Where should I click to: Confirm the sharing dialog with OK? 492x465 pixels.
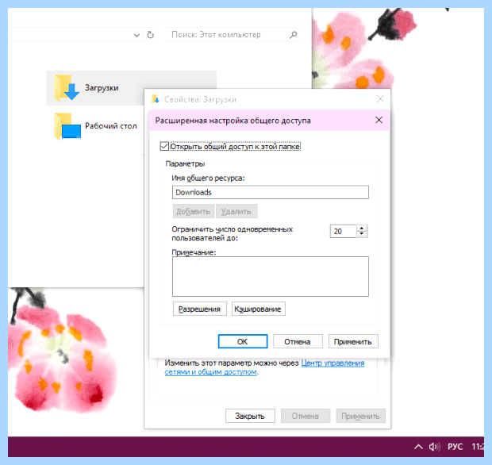[x=243, y=341]
